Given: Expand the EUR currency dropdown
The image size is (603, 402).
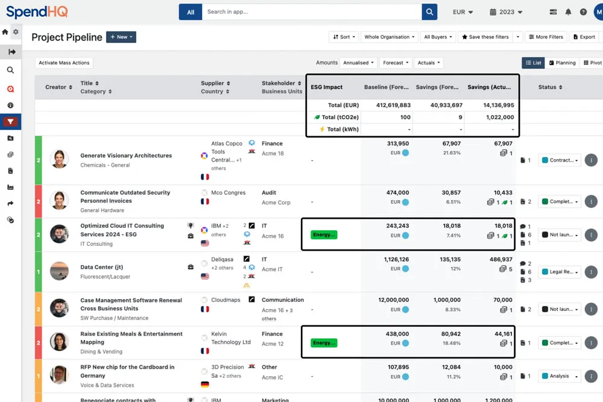Looking at the screenshot, I should point(463,12).
